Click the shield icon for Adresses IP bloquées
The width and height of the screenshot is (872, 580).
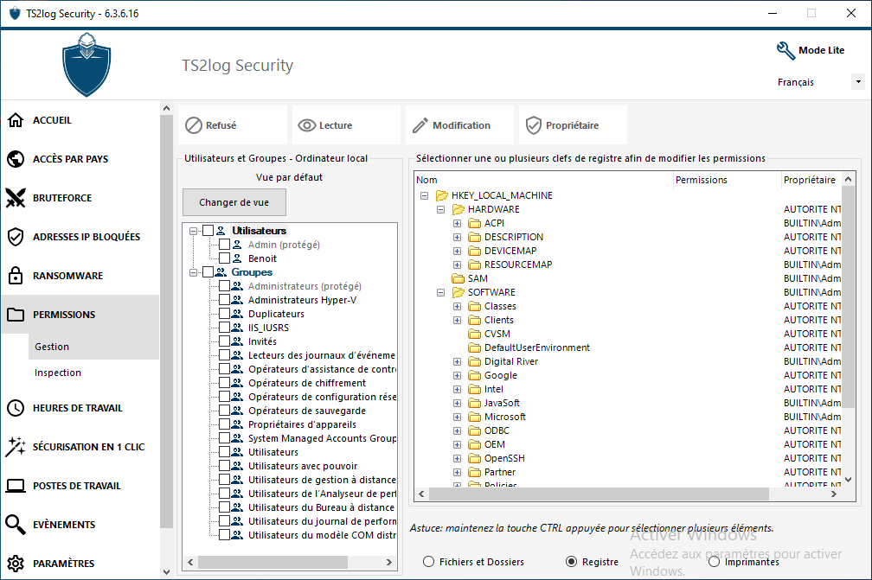pos(16,237)
